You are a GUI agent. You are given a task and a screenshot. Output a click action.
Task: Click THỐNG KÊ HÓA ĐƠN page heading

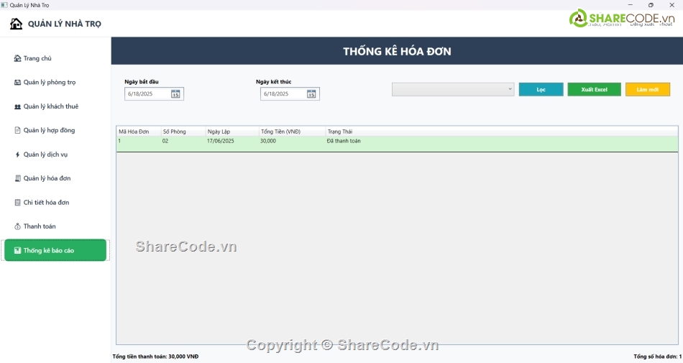click(397, 51)
